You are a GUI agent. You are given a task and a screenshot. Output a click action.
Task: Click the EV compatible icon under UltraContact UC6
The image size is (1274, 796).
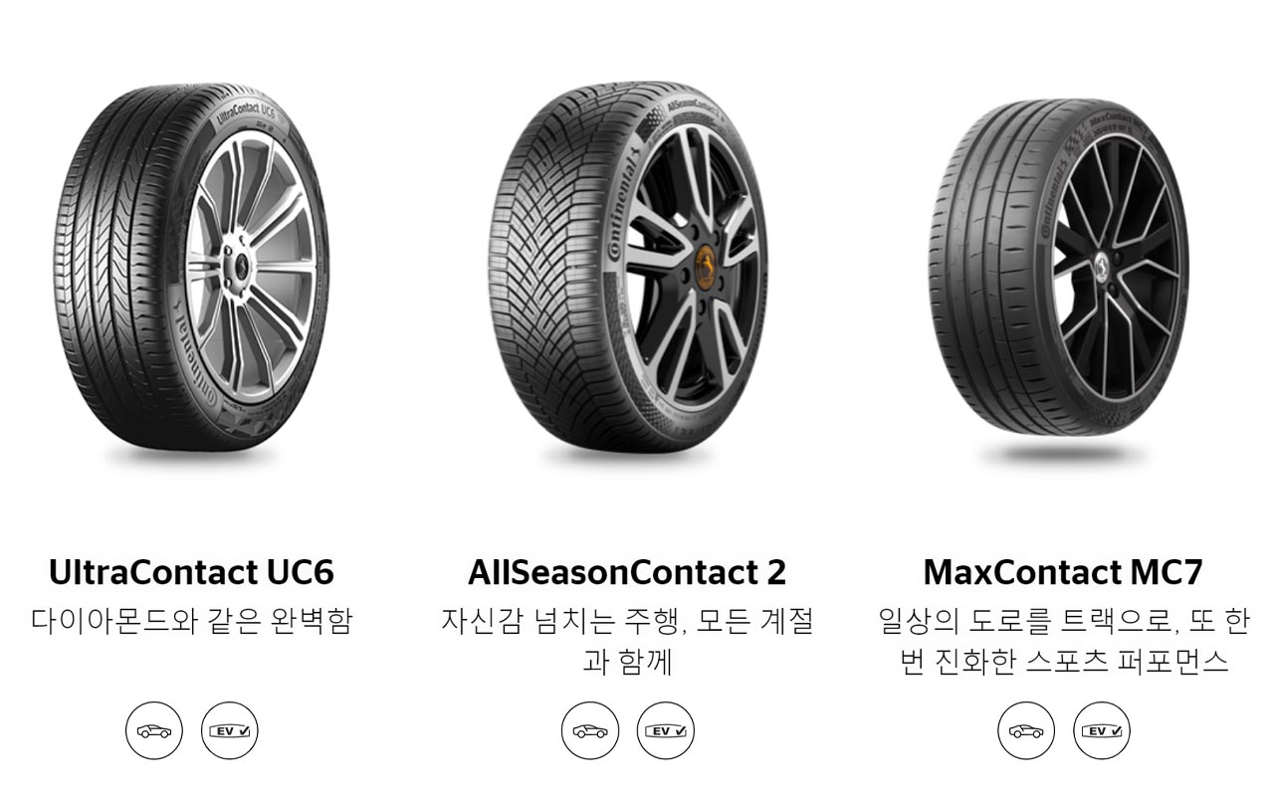(230, 730)
